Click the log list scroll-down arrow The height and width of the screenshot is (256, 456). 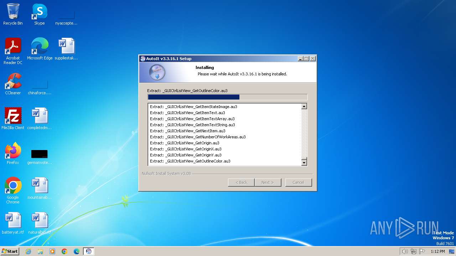click(304, 162)
